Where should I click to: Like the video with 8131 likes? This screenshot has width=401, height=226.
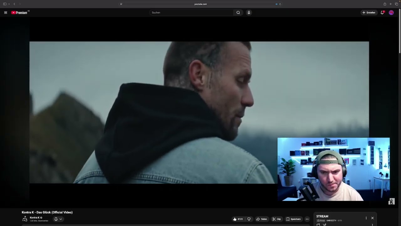[238, 219]
